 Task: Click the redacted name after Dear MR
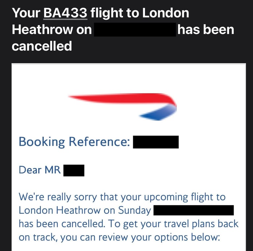tap(74, 170)
